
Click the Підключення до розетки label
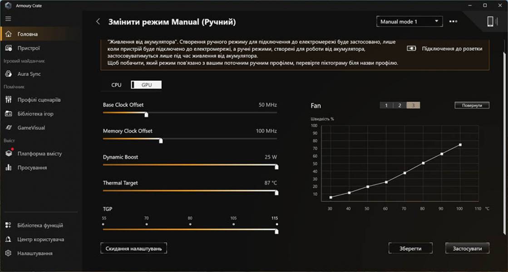(x=452, y=49)
